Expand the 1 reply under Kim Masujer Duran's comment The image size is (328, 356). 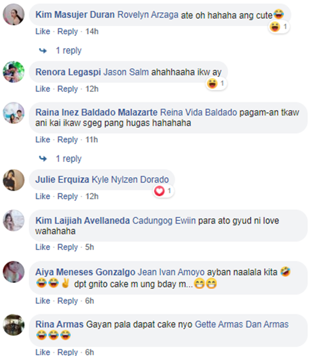point(69,50)
